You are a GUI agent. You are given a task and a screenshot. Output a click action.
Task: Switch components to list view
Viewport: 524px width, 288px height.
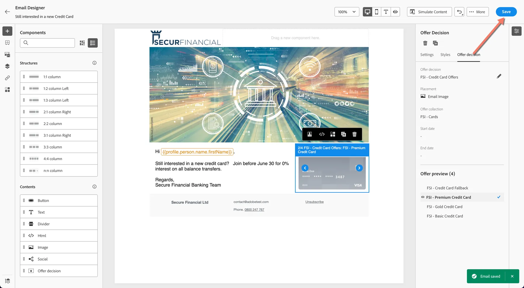93,43
